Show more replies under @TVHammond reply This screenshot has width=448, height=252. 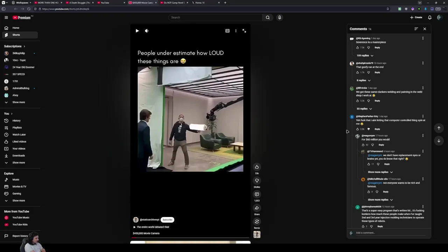click(x=380, y=172)
